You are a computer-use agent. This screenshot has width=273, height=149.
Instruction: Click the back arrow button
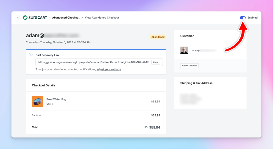point(18,18)
